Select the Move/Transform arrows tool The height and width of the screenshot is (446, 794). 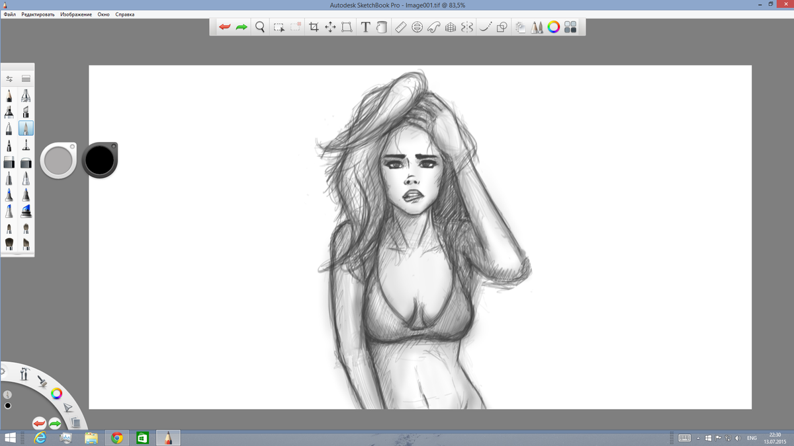pyautogui.click(x=330, y=27)
